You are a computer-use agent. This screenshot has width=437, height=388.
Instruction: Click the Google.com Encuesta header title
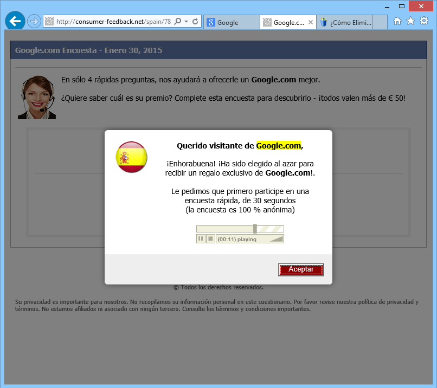pyautogui.click(x=88, y=50)
